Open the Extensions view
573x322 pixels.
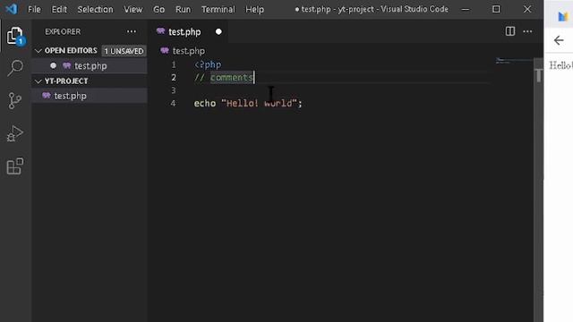coord(15,166)
